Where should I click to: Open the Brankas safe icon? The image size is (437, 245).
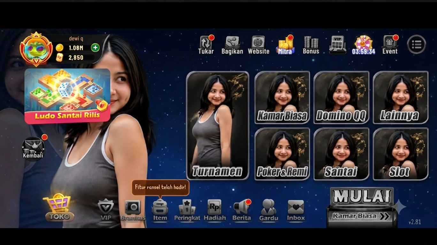[133, 210]
